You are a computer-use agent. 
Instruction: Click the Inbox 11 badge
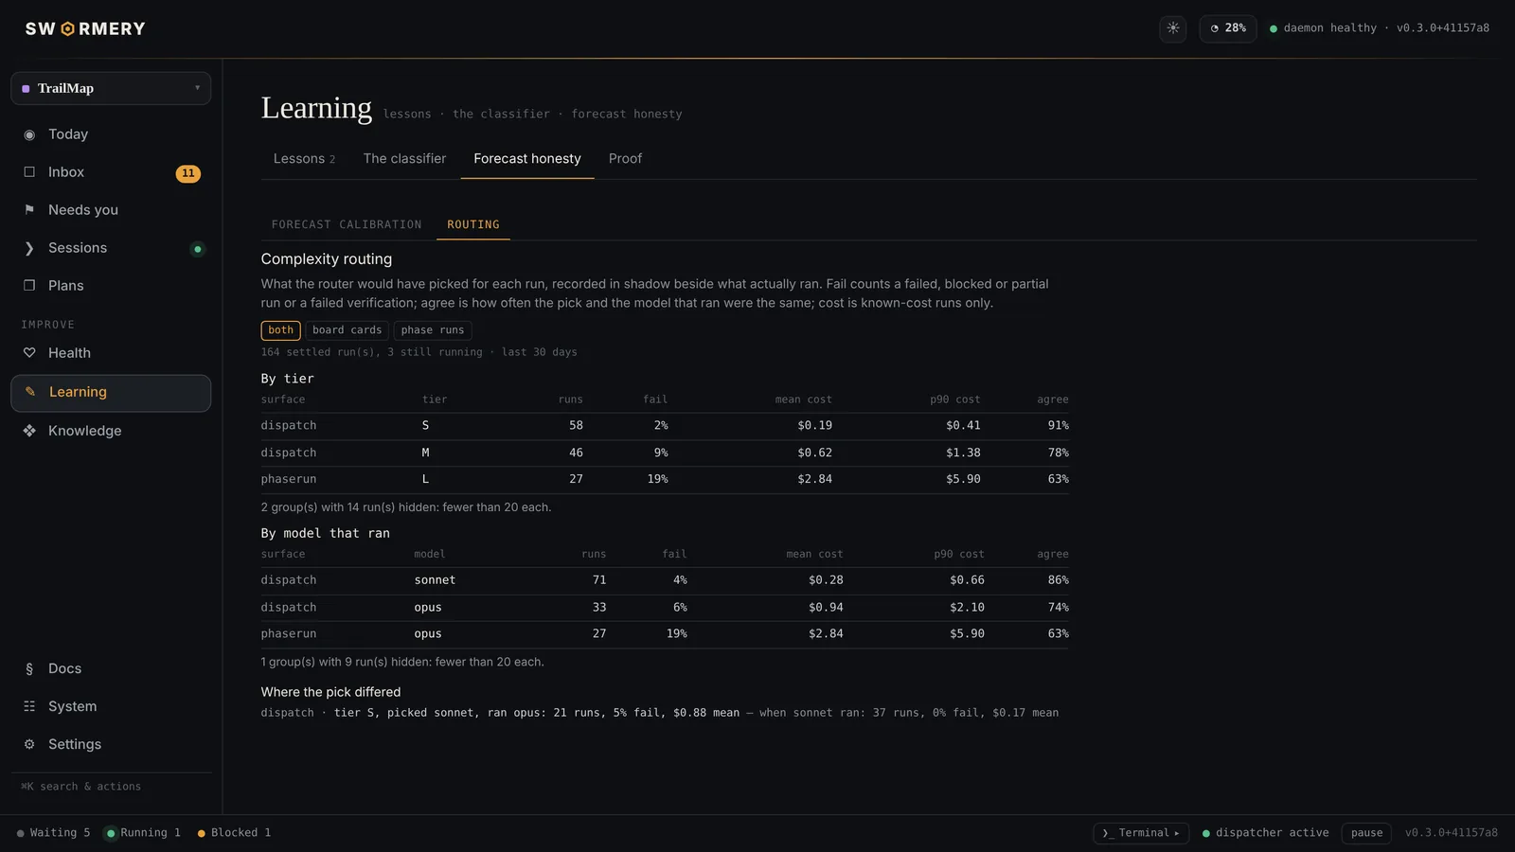(x=188, y=173)
